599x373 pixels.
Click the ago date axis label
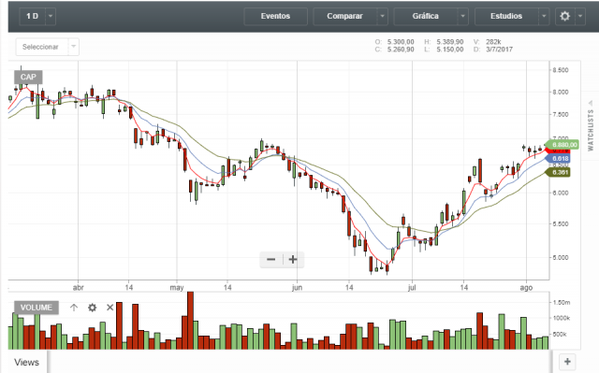(x=526, y=288)
